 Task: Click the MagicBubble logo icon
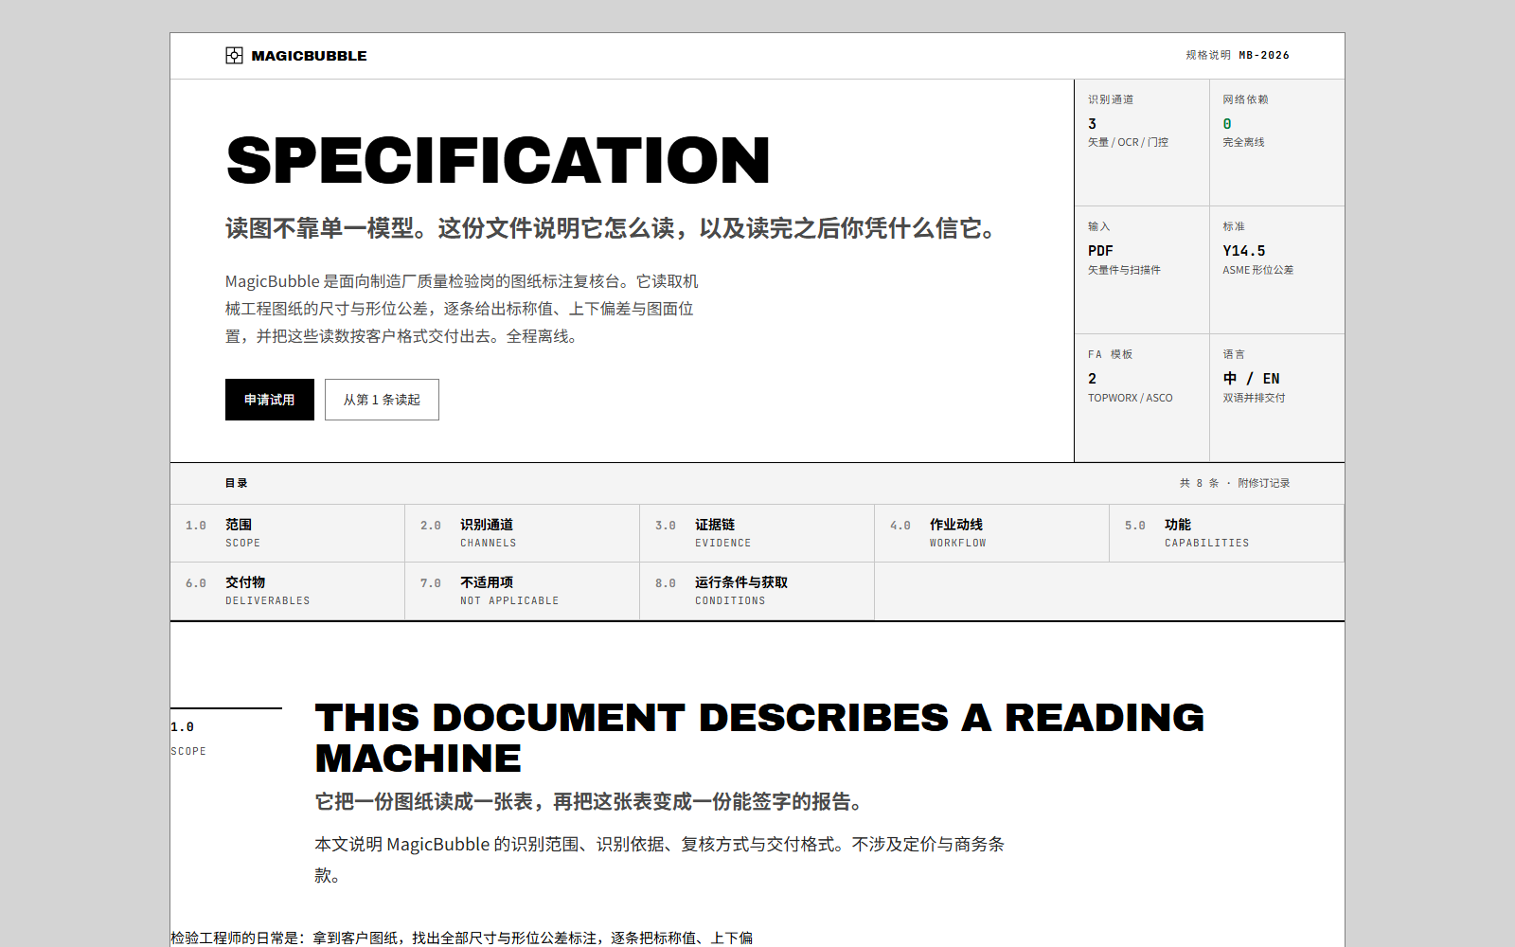point(234,56)
